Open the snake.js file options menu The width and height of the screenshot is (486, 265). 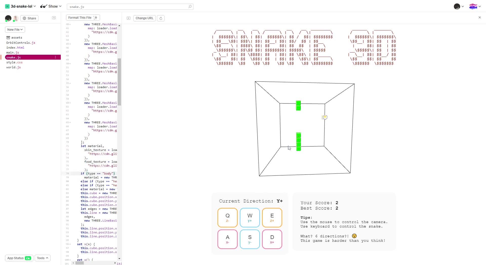(x=55, y=57)
